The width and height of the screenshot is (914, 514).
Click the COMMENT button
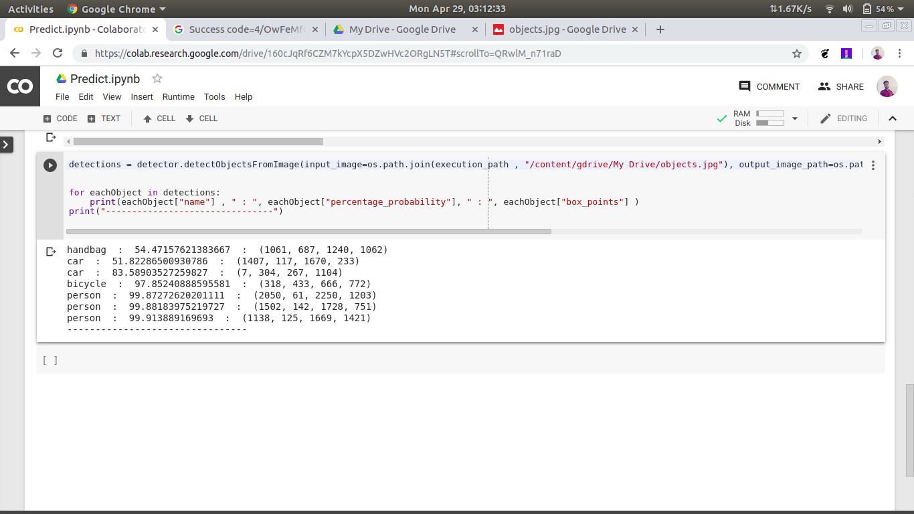point(769,86)
